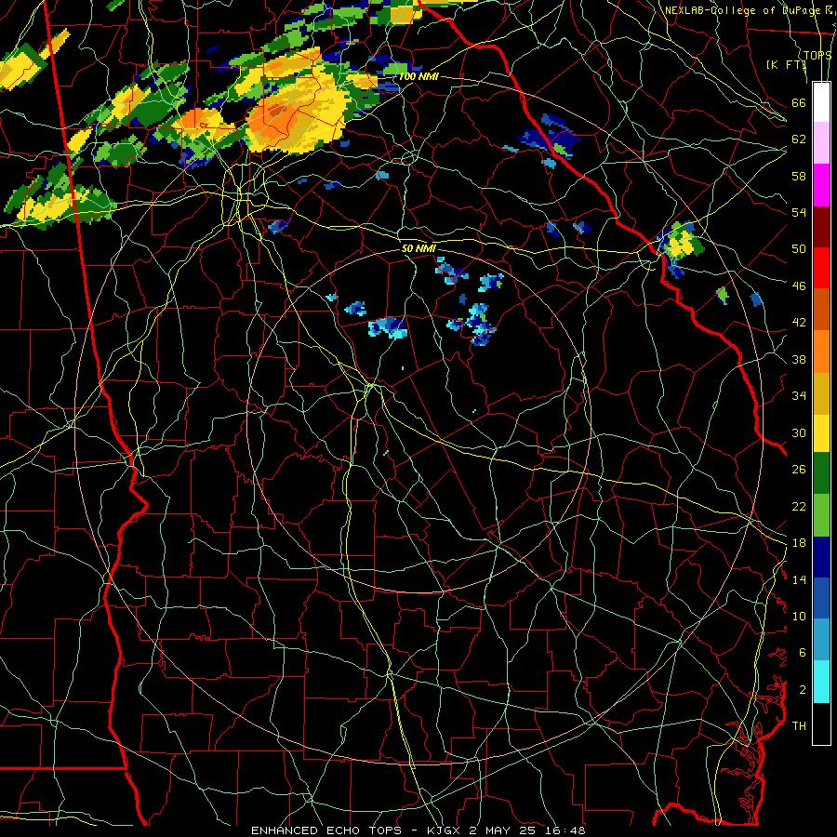Click the 30 scale label
Image resolution: width=837 pixels, height=837 pixels.
coord(799,432)
